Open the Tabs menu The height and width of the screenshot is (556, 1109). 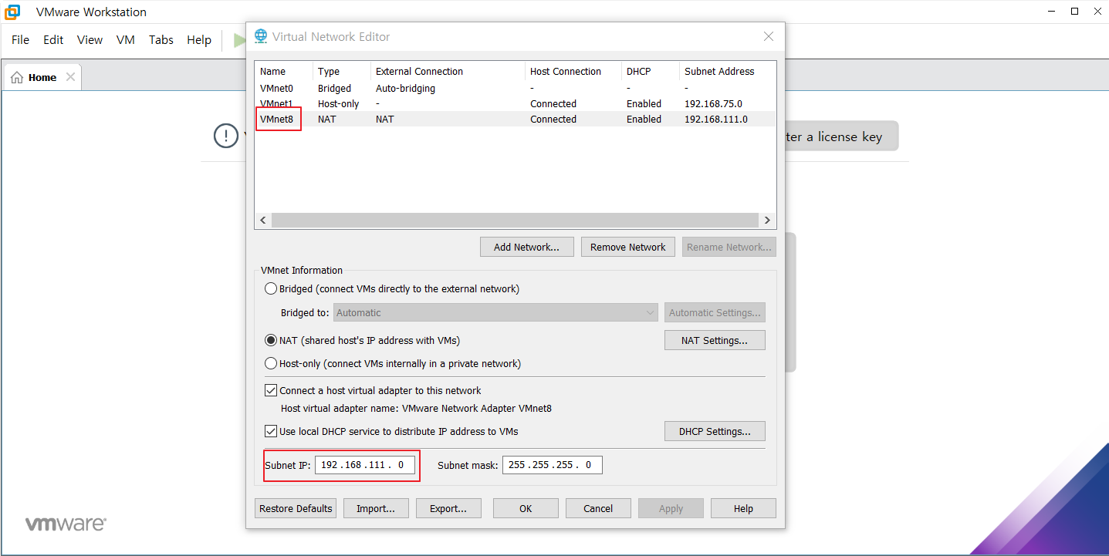click(161, 40)
